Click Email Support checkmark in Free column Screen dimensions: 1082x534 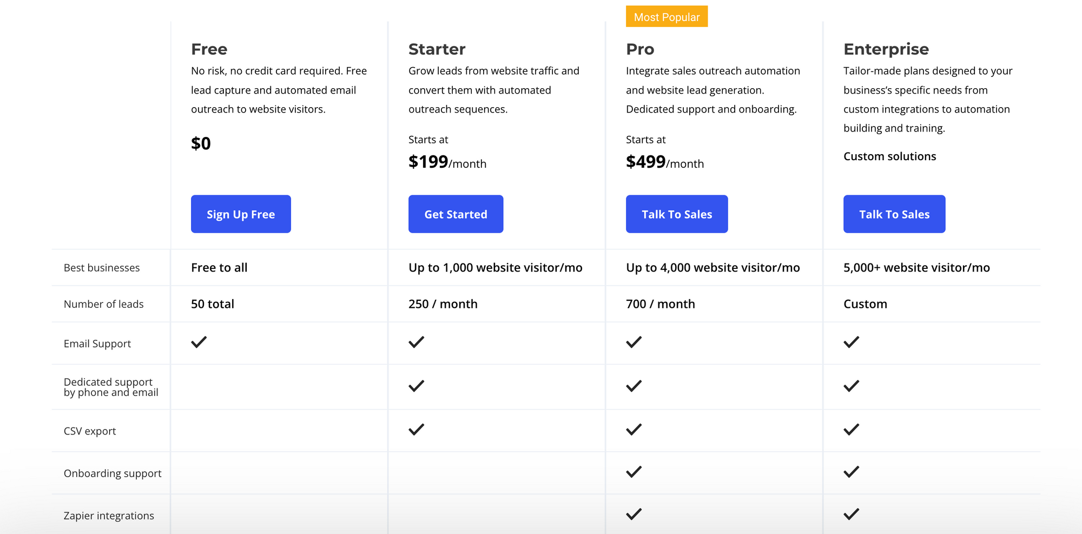click(x=199, y=342)
